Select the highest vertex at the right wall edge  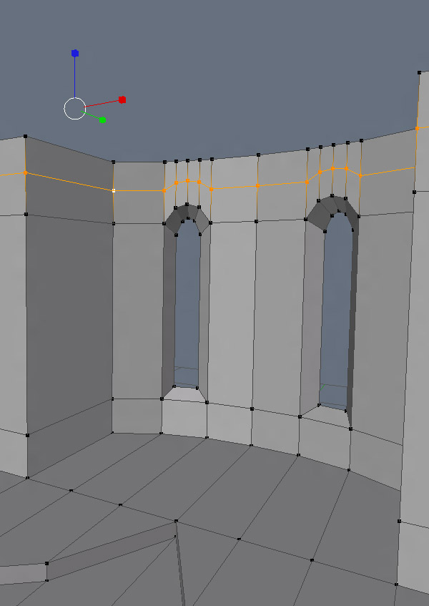tap(419, 72)
